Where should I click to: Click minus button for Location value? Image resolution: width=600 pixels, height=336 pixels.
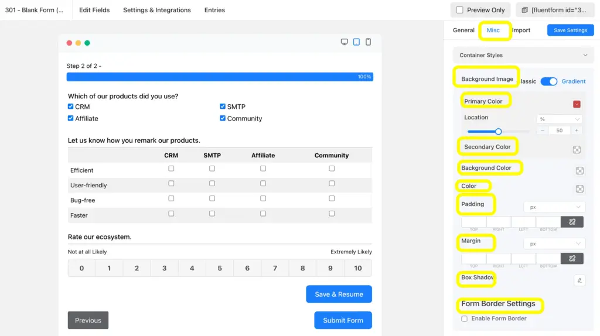[x=542, y=131]
